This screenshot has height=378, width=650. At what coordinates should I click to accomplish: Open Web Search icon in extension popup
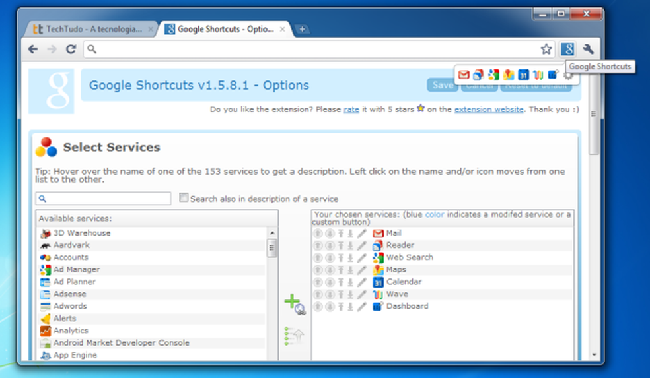point(493,75)
